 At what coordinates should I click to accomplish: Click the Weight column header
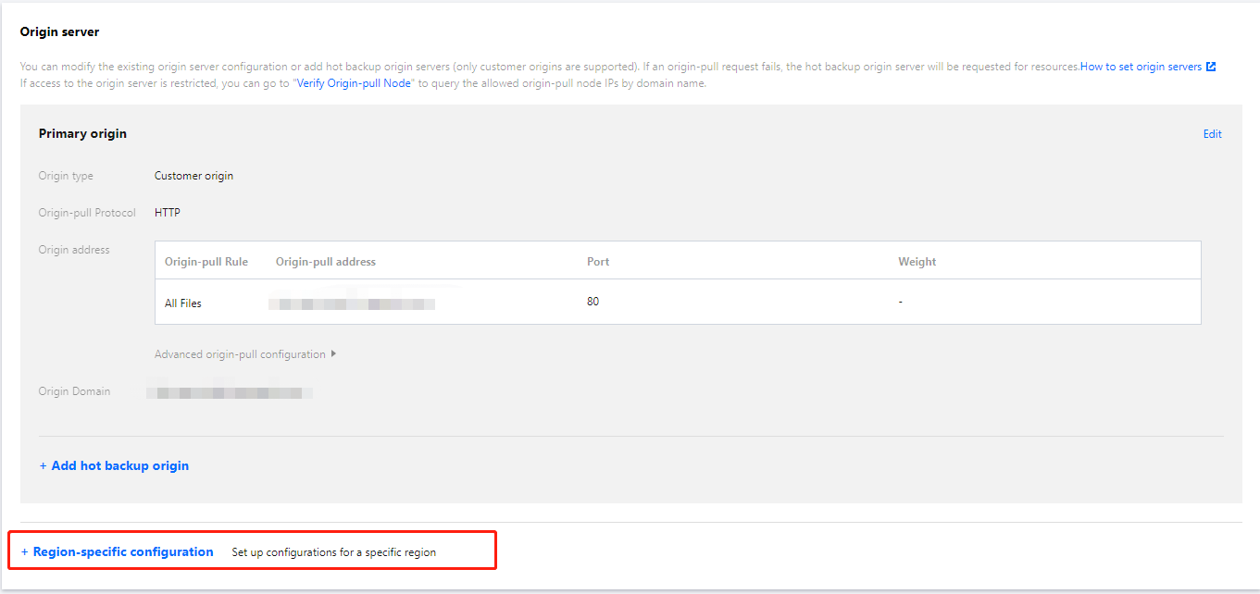917,262
